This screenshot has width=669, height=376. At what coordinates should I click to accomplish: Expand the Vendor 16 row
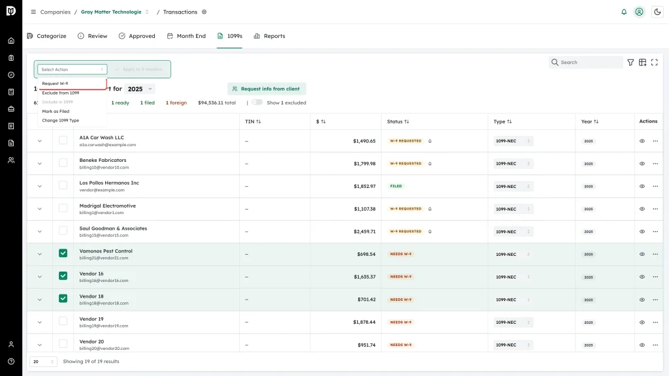pos(40,277)
